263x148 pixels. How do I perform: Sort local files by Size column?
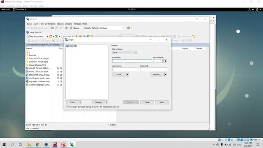coord(60,49)
